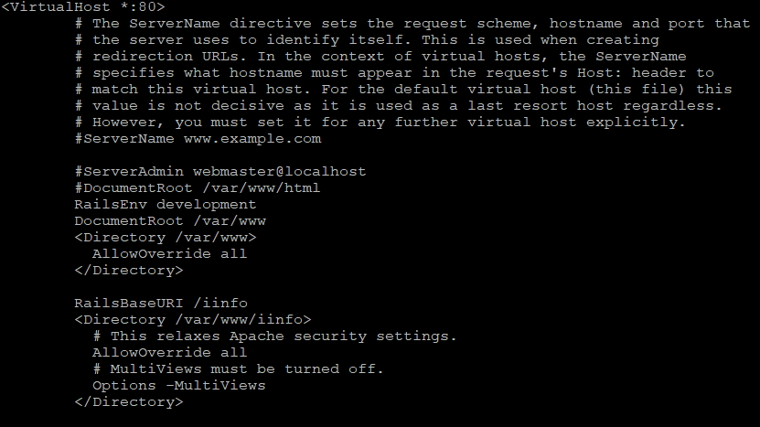This screenshot has width=760, height=427.
Task: Place cursor on #ServerName www.example.com line
Action: tap(198, 139)
